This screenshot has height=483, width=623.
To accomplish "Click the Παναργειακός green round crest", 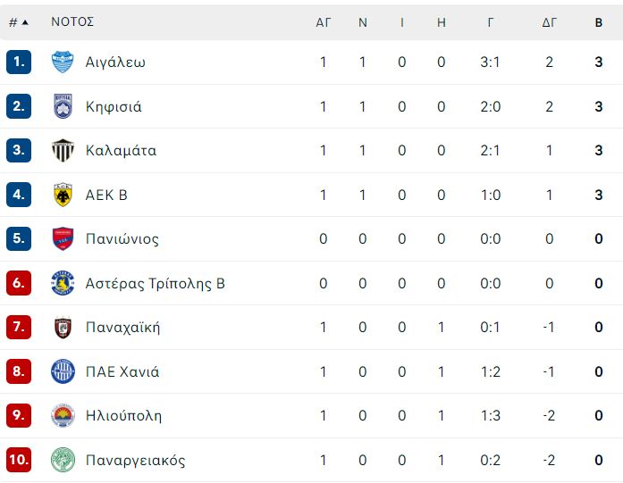I will point(63,460).
